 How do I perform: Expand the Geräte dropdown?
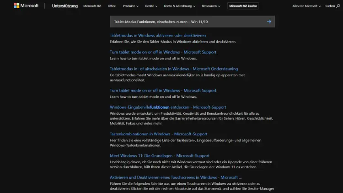151,6
